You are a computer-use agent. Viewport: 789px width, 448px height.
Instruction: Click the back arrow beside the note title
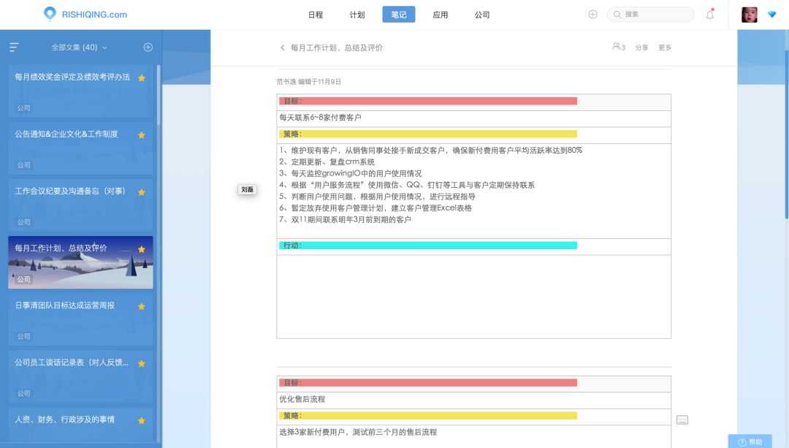(x=282, y=47)
